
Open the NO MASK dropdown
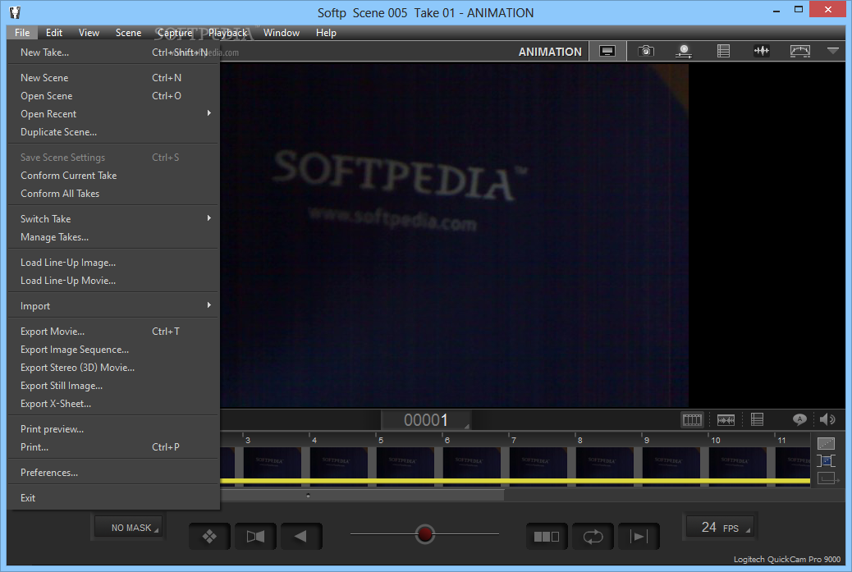coord(129,528)
